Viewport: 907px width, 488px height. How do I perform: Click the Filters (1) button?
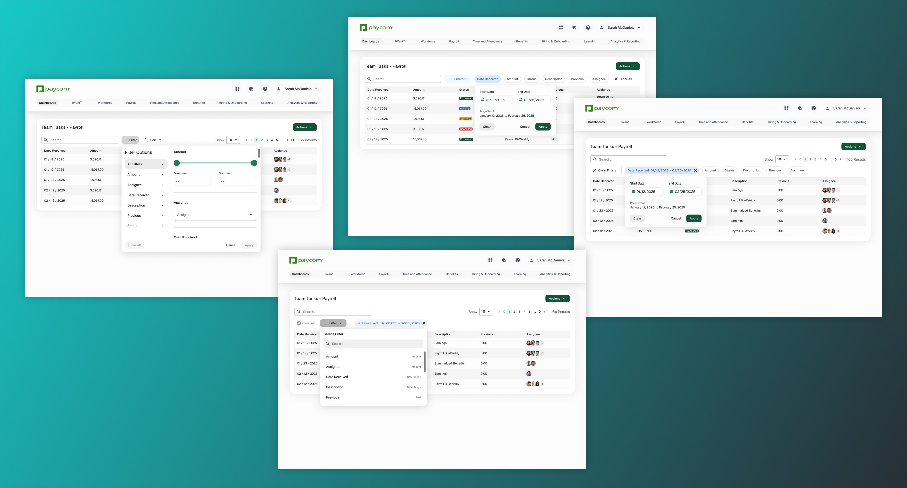click(458, 79)
